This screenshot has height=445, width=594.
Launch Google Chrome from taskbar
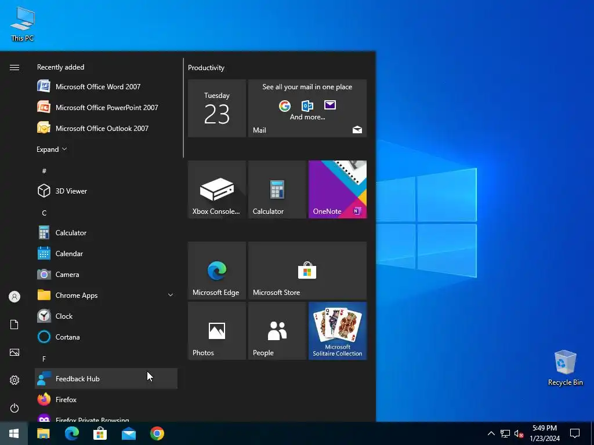pos(157,433)
